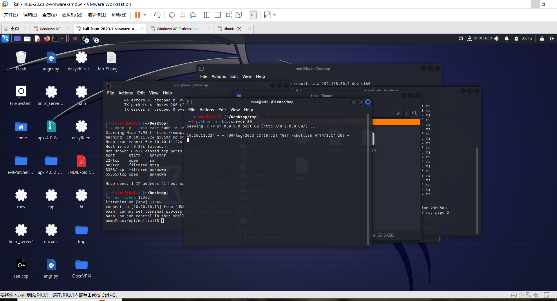Open the Actions menu in the tmp terminal

click(207, 110)
